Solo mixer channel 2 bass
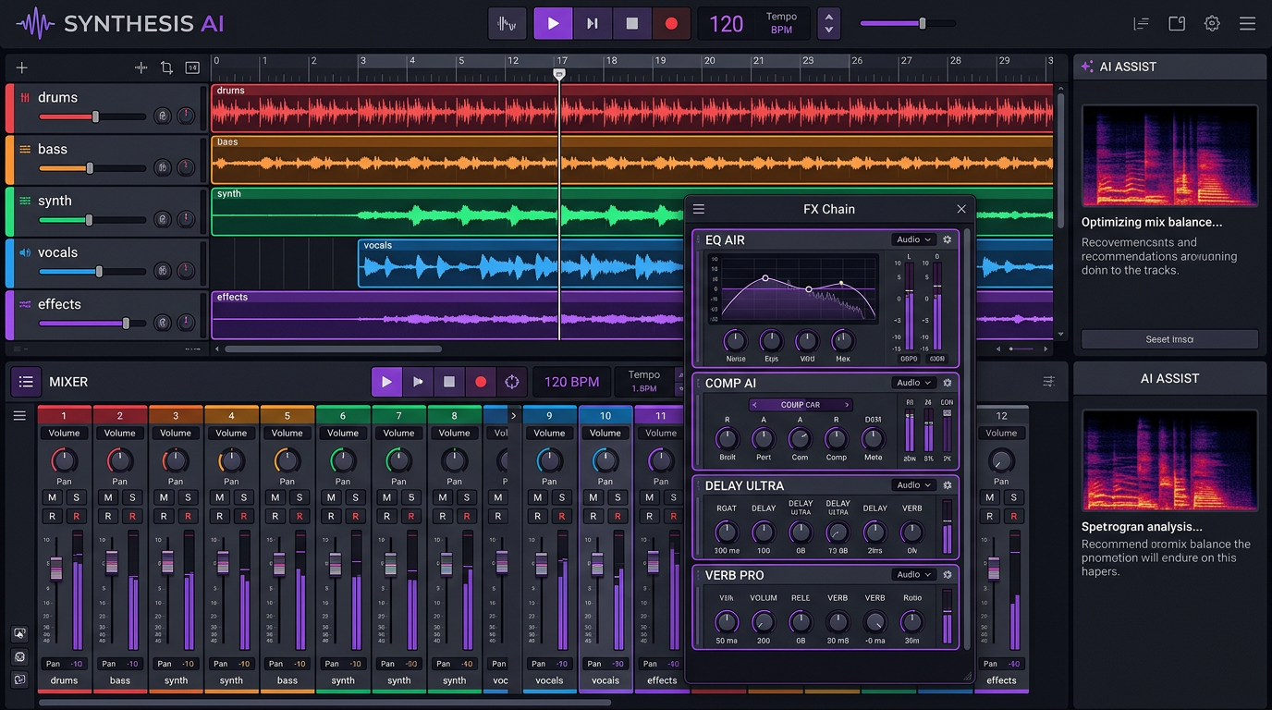This screenshot has width=1272, height=710. [132, 497]
